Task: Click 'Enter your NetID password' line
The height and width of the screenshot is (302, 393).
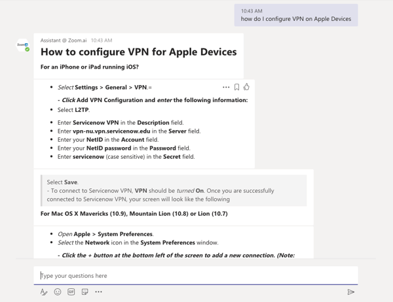Action: click(x=124, y=148)
